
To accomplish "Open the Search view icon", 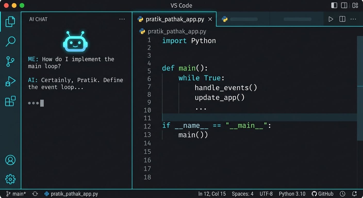I will tap(10, 42).
